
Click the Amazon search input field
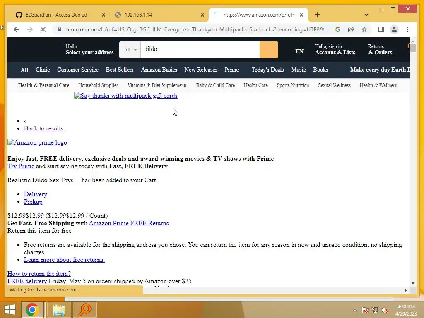200,49
